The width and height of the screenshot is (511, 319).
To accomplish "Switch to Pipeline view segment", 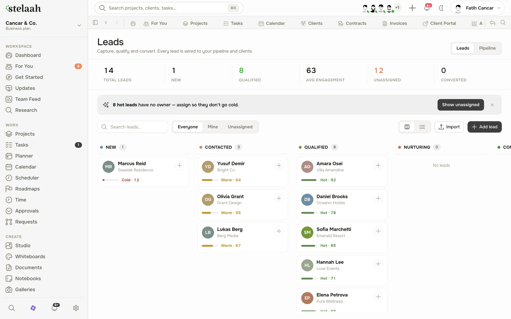I will click(487, 48).
